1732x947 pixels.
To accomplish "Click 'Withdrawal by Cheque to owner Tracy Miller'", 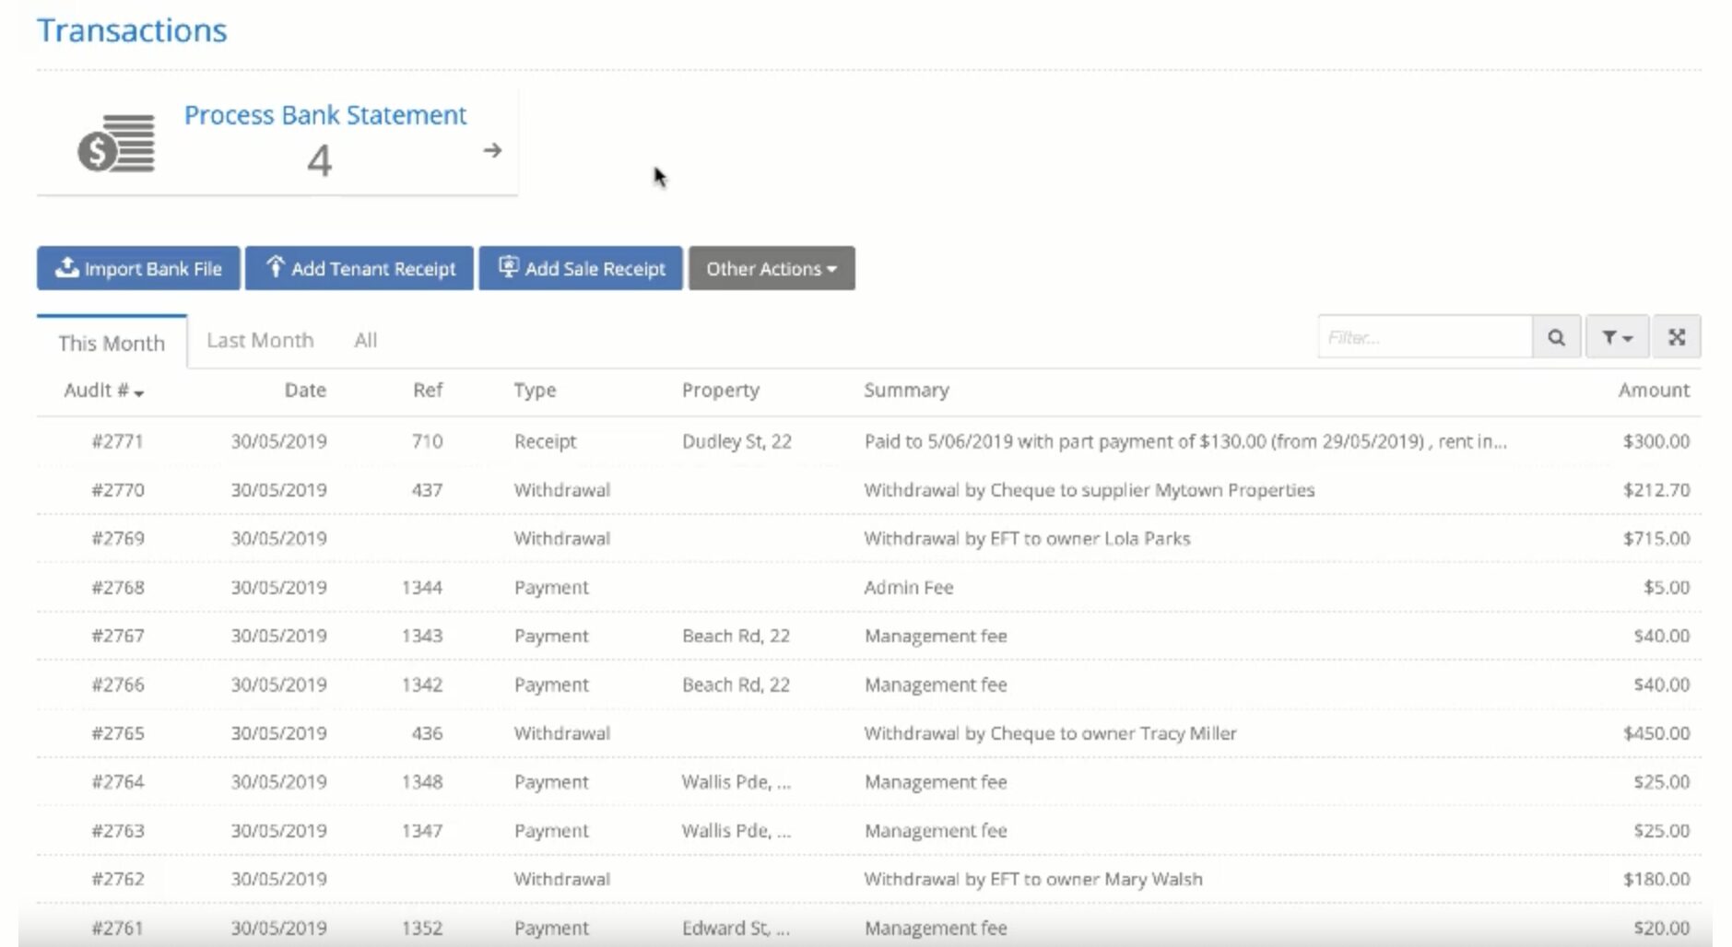I will coord(1050,733).
